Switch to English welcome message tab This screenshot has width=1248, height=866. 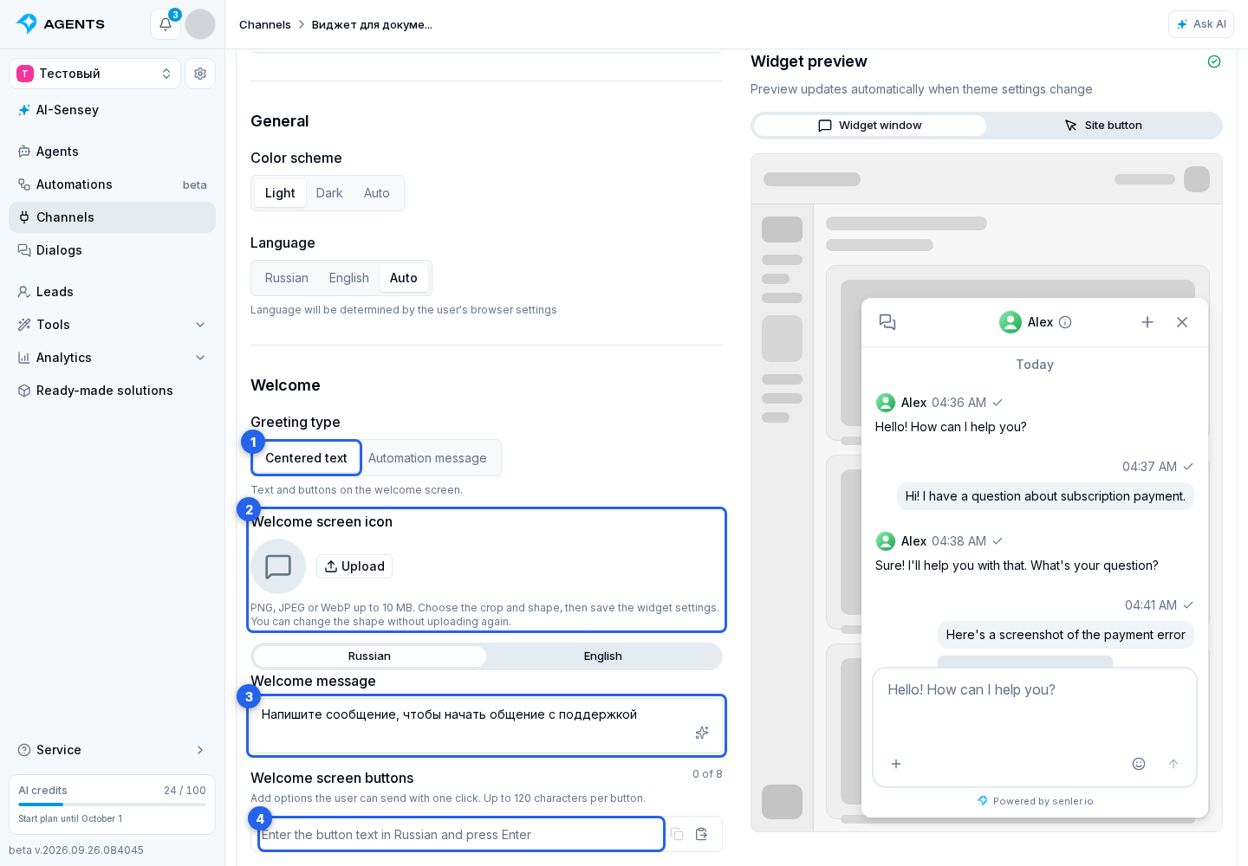tap(603, 656)
